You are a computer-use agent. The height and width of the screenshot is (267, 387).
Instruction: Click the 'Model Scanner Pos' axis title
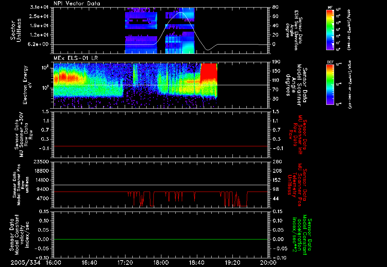[x=20, y=185]
